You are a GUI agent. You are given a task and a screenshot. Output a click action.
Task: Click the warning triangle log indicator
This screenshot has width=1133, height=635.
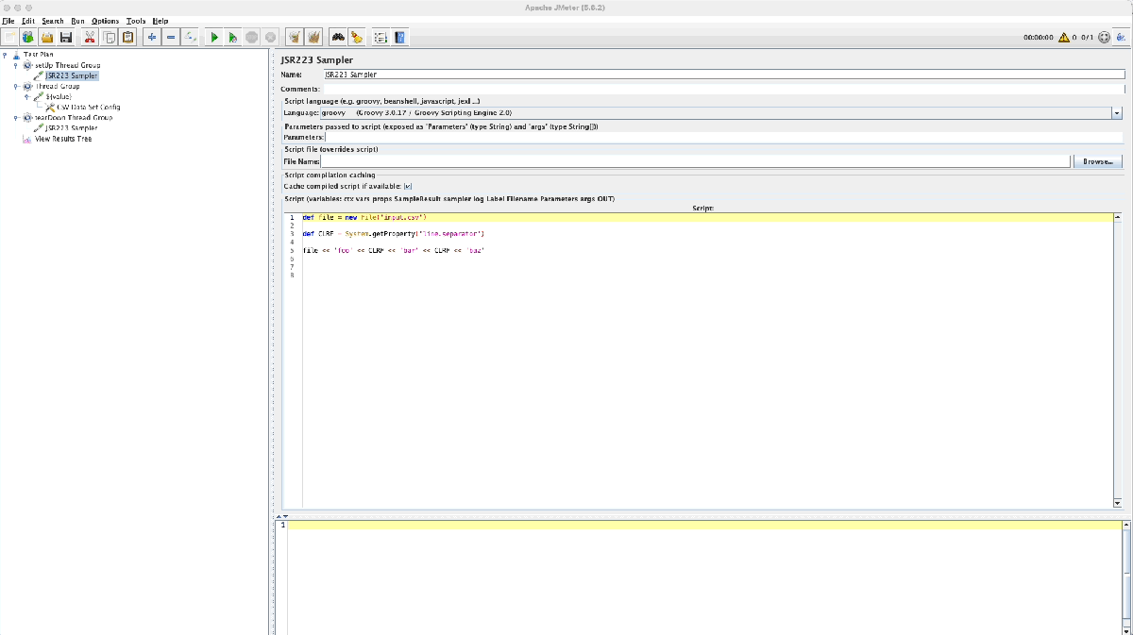point(1064,38)
